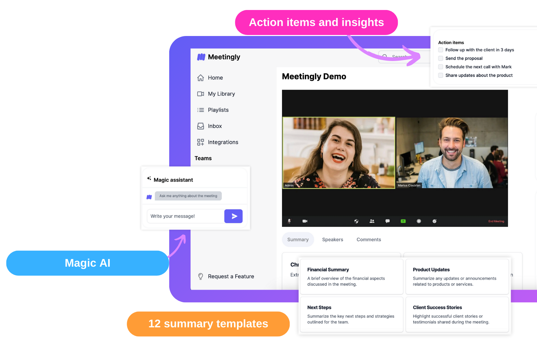Viewport: 537px width, 360px height.
Task: Click the green Share Screen icon
Action: [x=403, y=221]
